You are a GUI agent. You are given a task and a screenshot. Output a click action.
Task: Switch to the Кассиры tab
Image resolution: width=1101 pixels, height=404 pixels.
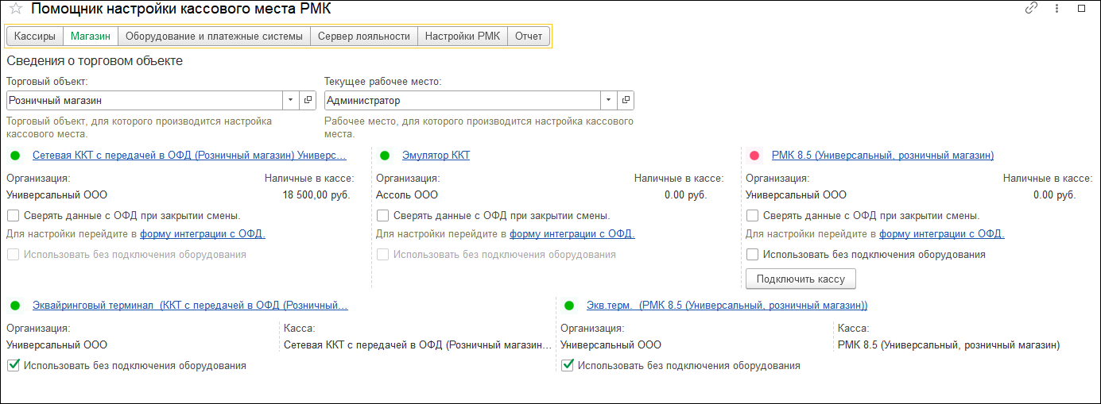(35, 37)
